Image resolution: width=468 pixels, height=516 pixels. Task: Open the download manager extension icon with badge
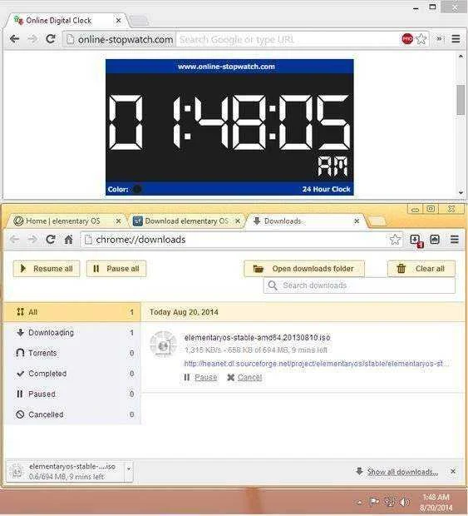tap(416, 241)
